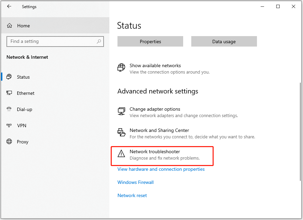Click the back arrow in Settings
This screenshot has height=220, width=303.
(9, 6)
